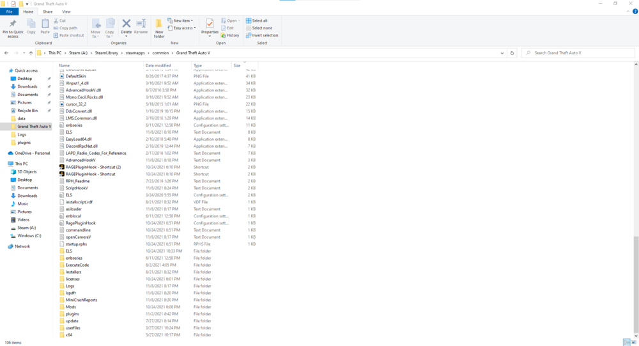Screen dimensions: 639x346
Task: Click Invert selection
Action: pyautogui.click(x=262, y=36)
